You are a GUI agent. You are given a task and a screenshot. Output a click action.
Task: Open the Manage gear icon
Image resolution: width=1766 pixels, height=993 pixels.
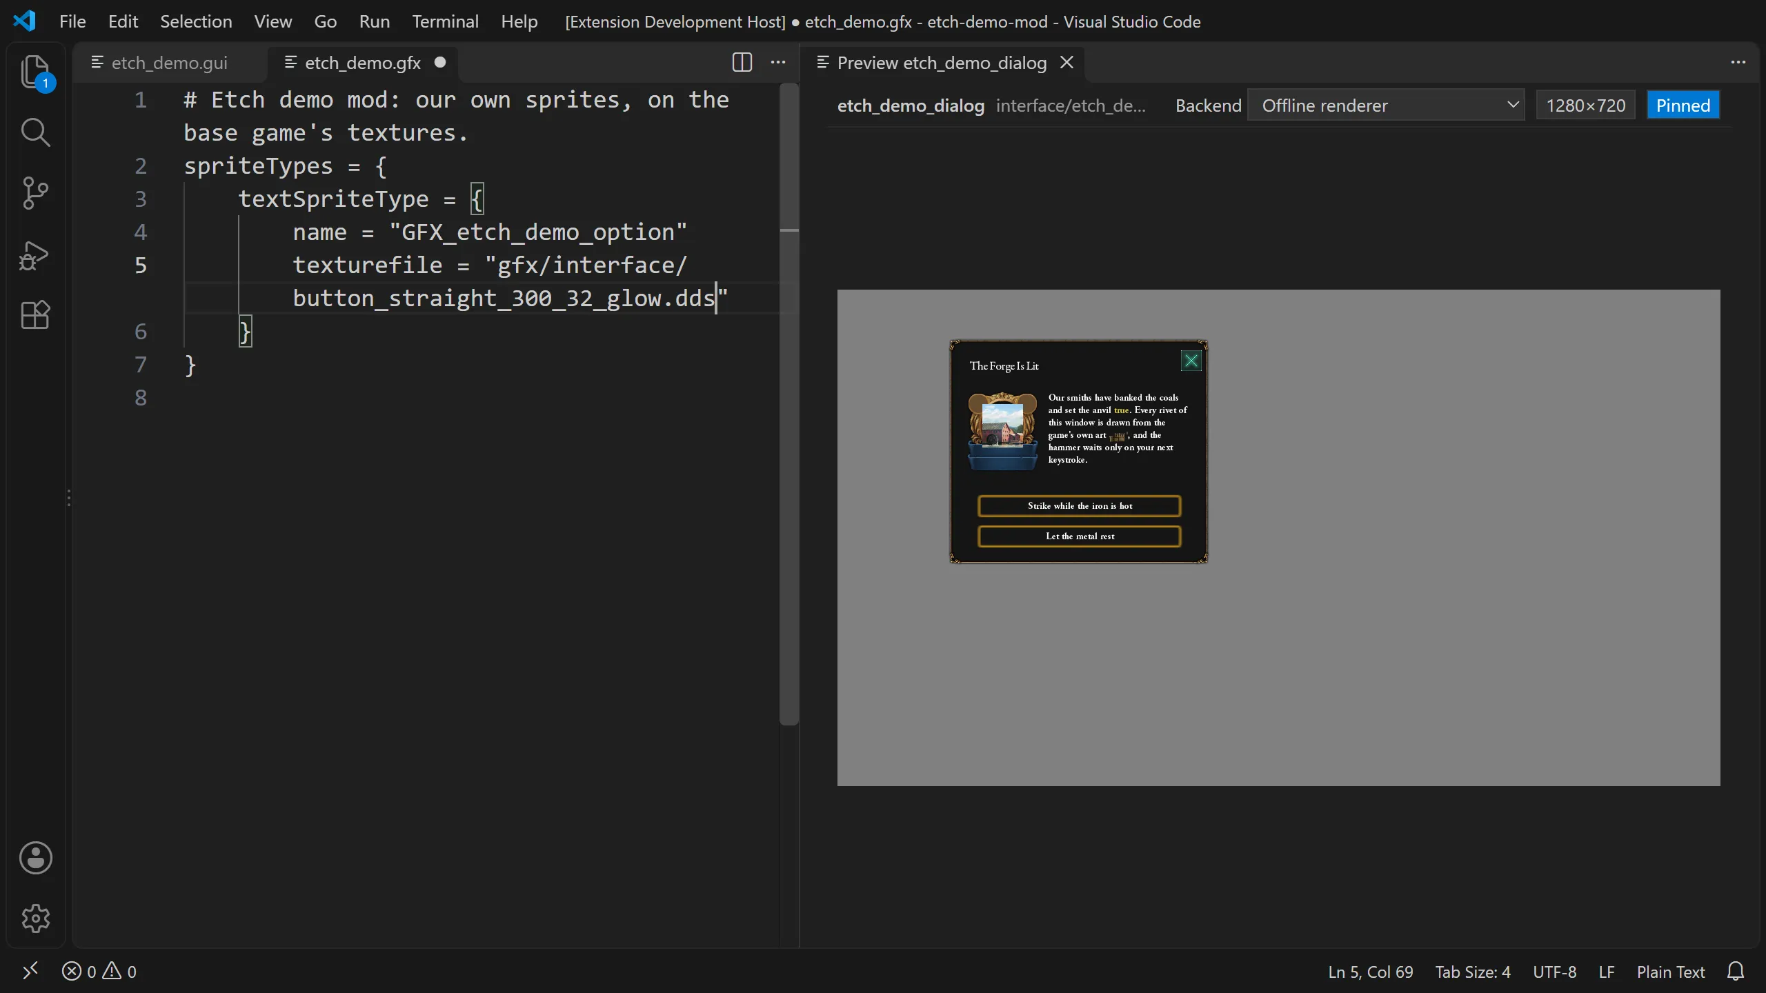pyautogui.click(x=35, y=918)
